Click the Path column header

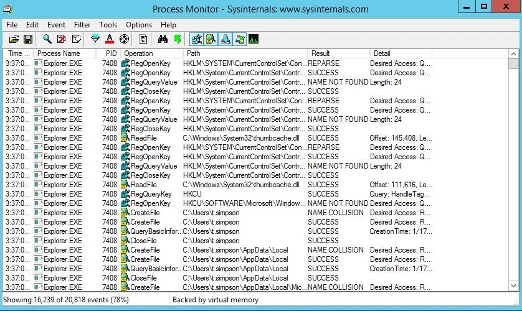[245, 53]
